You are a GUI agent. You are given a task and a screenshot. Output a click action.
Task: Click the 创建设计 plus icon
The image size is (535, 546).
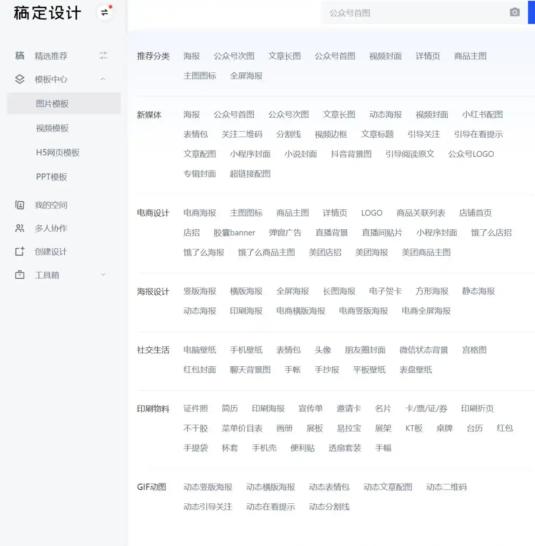tap(20, 252)
